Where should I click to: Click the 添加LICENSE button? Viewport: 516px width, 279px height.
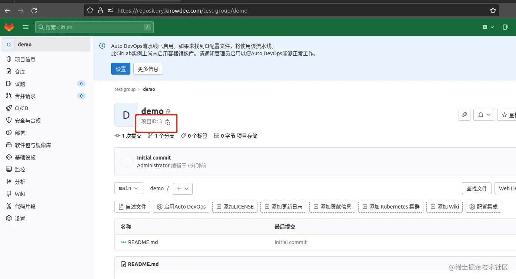click(x=235, y=207)
